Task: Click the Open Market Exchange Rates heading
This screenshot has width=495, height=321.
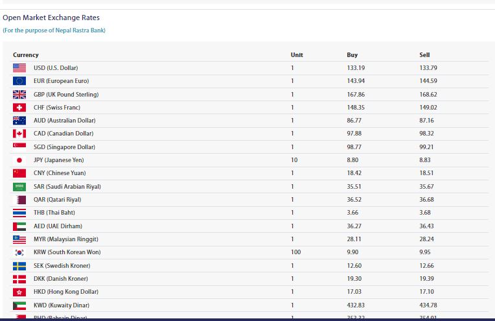Action: 51,18
